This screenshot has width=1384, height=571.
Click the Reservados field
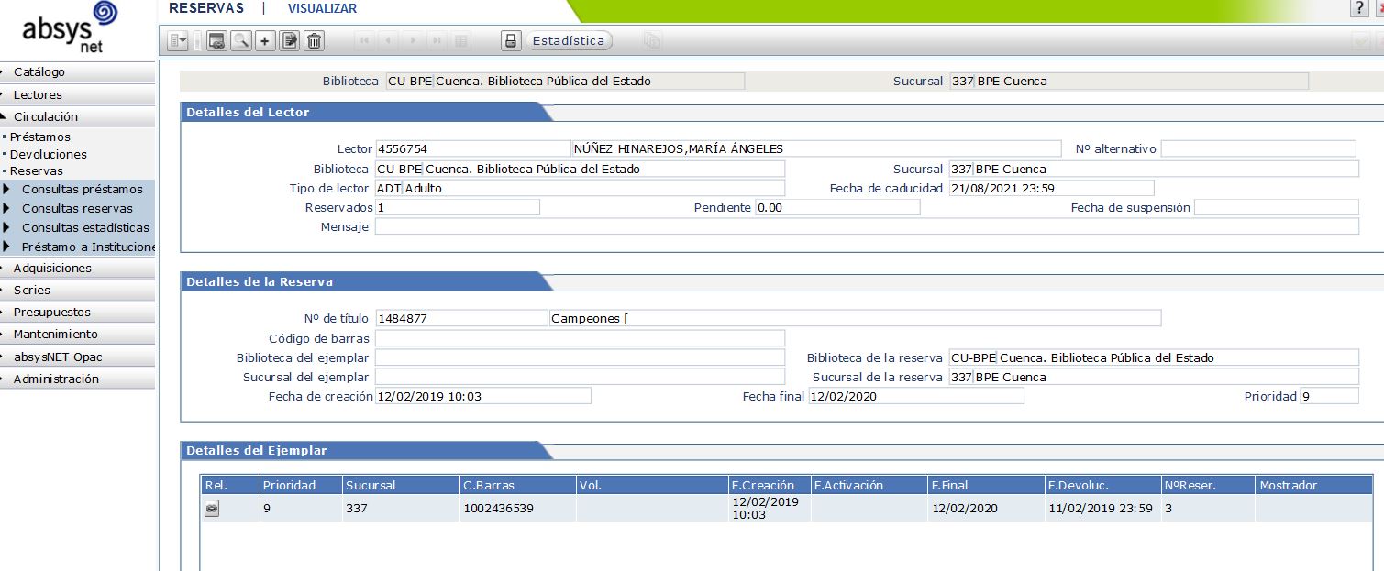point(457,207)
